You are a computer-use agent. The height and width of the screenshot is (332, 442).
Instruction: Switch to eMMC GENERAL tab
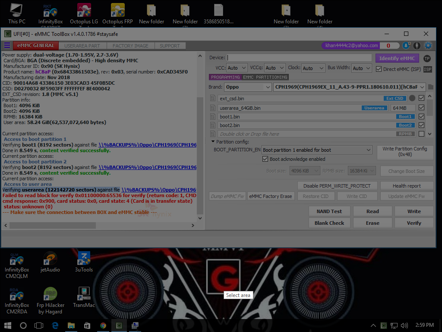35,45
